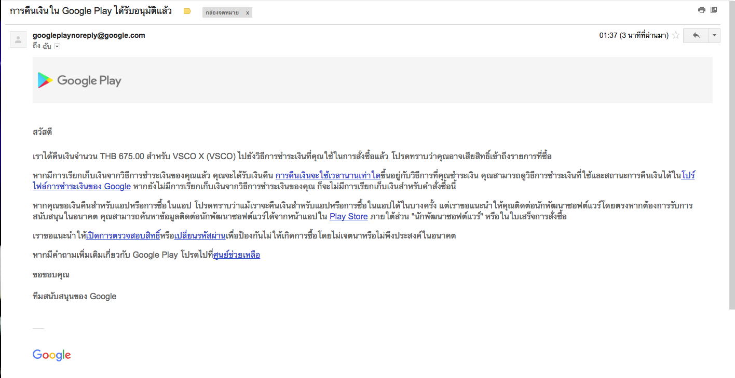Click sender googleplaynoreply@google.com

(89, 35)
